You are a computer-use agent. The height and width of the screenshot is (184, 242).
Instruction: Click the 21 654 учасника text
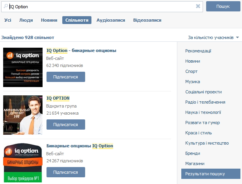(62, 113)
